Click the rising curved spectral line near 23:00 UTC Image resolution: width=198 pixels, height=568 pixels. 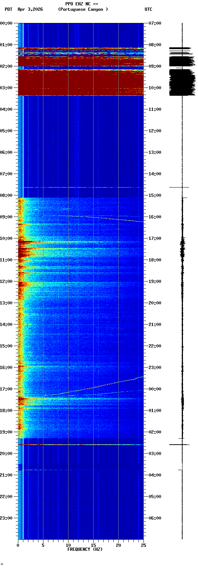[93, 387]
